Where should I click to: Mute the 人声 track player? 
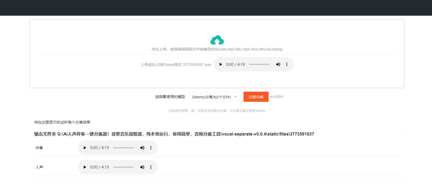142,167
